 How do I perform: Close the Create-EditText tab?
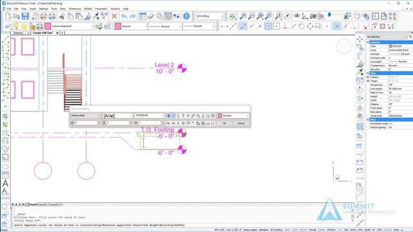(x=57, y=33)
